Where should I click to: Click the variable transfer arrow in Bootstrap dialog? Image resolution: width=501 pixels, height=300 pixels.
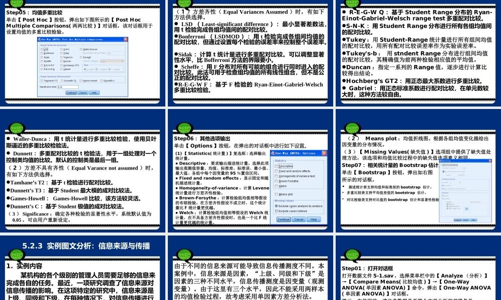pos(467,208)
